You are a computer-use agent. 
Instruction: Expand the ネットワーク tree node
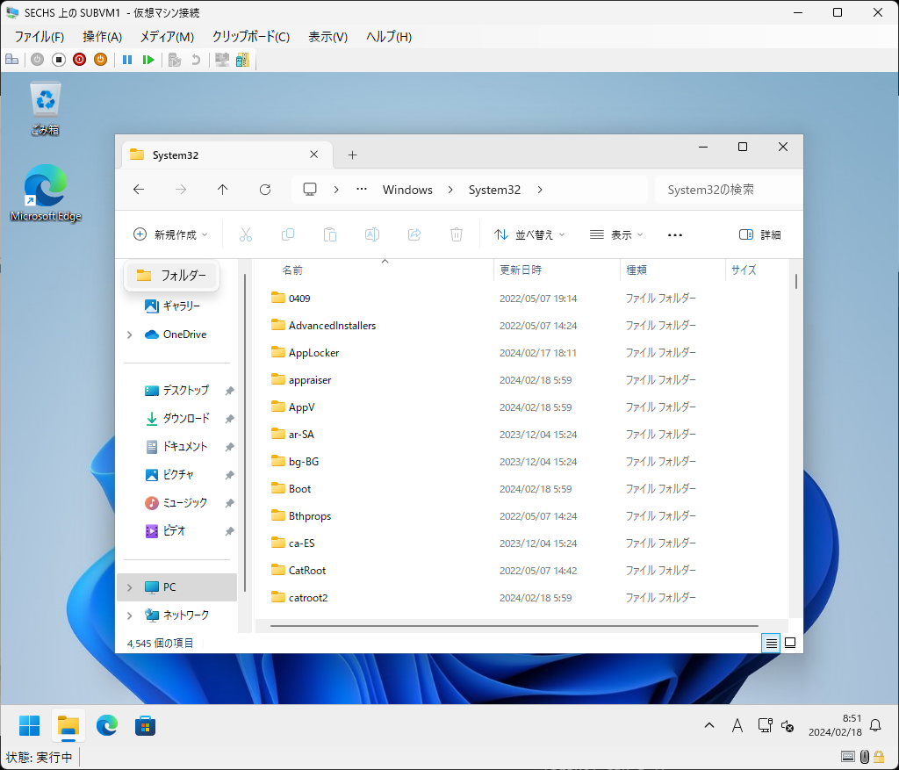point(130,615)
